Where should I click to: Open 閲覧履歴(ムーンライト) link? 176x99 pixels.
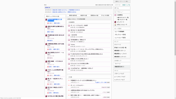click(120, 54)
